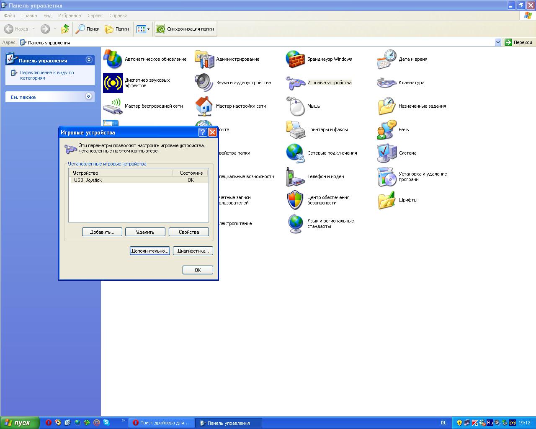Image resolution: width=536 pixels, height=429 pixels.
Task: Collapse the Панель управления side panel
Action: pyautogui.click(x=89, y=60)
